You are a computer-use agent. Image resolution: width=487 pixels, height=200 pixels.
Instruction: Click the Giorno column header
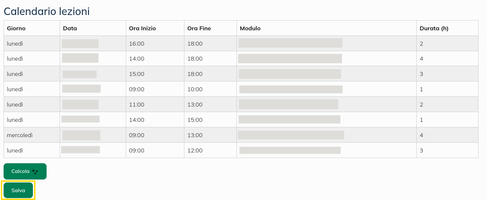pos(16,28)
